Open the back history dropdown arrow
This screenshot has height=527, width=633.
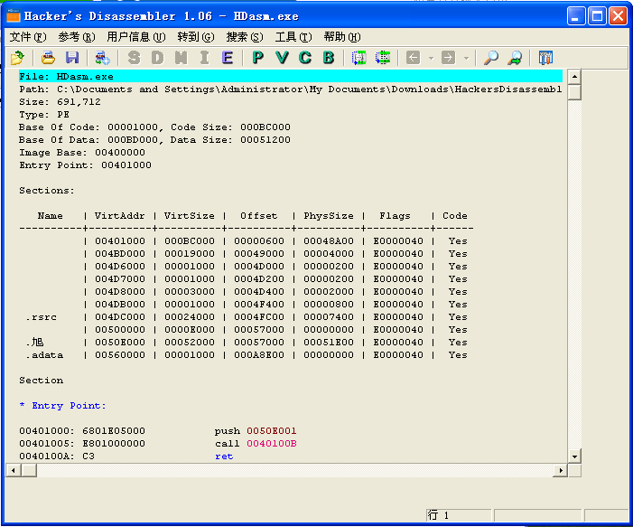coord(431,58)
